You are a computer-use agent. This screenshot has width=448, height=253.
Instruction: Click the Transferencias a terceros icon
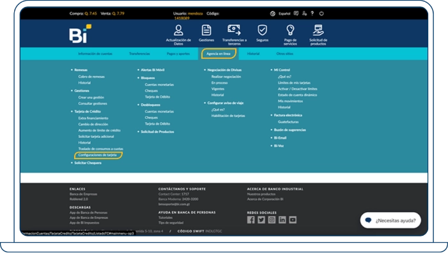coord(235,29)
